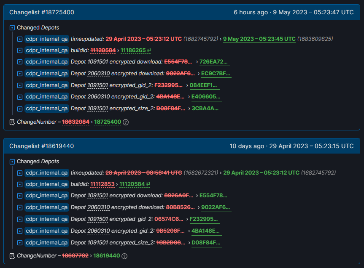Image resolution: width=364 pixels, height=268 pixels.
Task: Click the depot icon on the 3CBA4A encrypted_size_2 row
Action: click(x=20, y=109)
